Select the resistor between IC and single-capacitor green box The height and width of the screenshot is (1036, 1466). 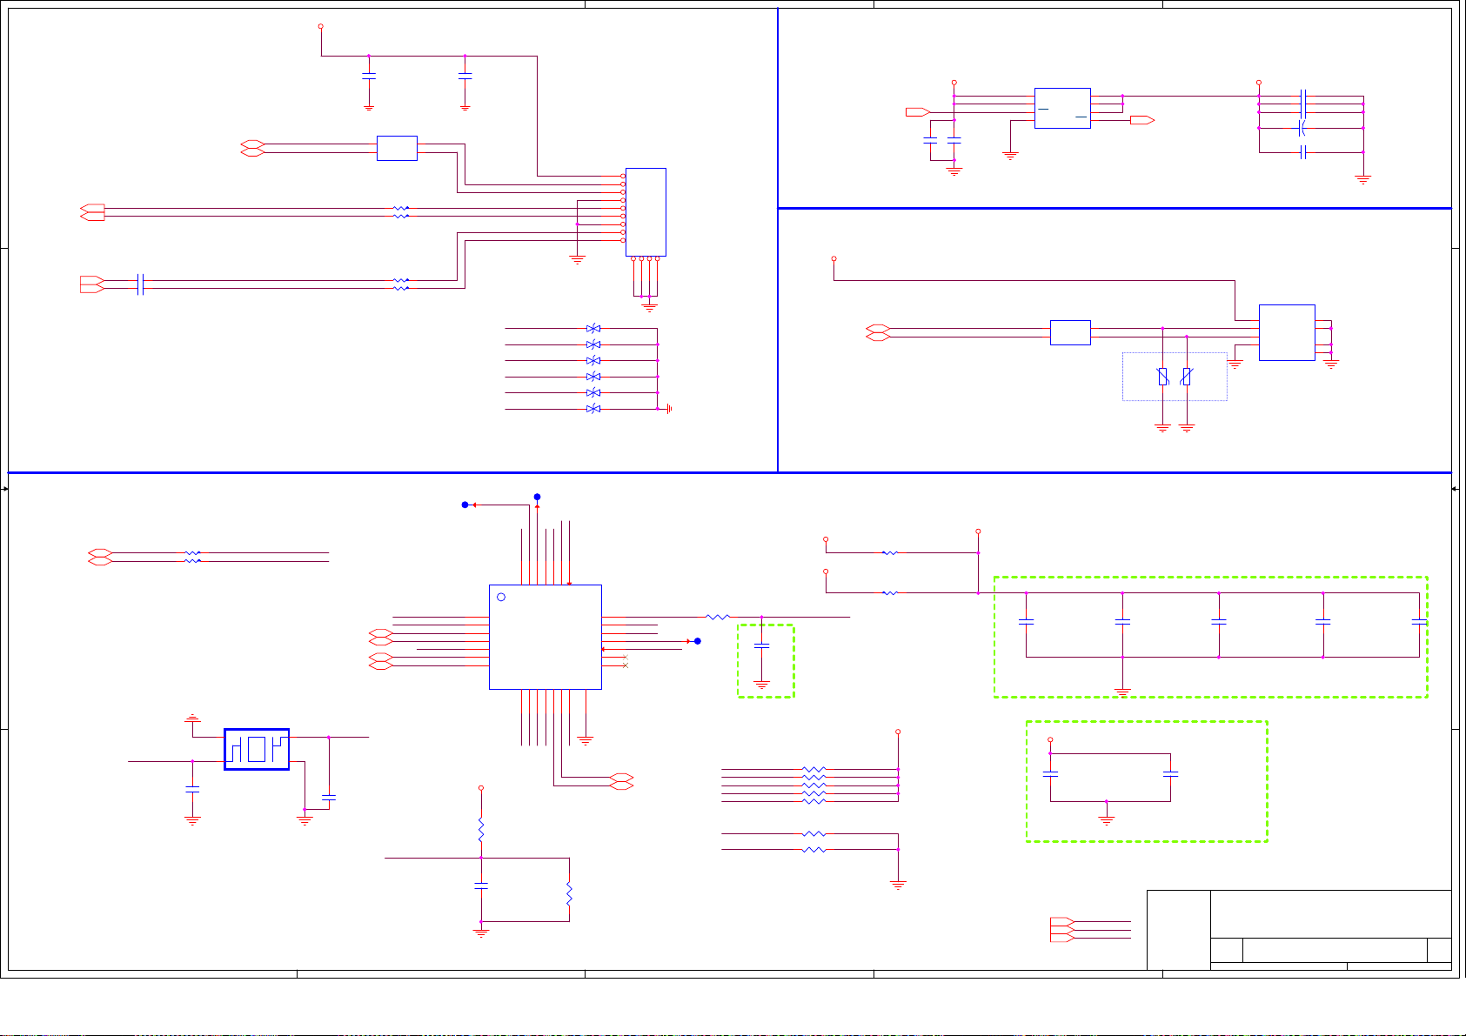[x=718, y=617]
